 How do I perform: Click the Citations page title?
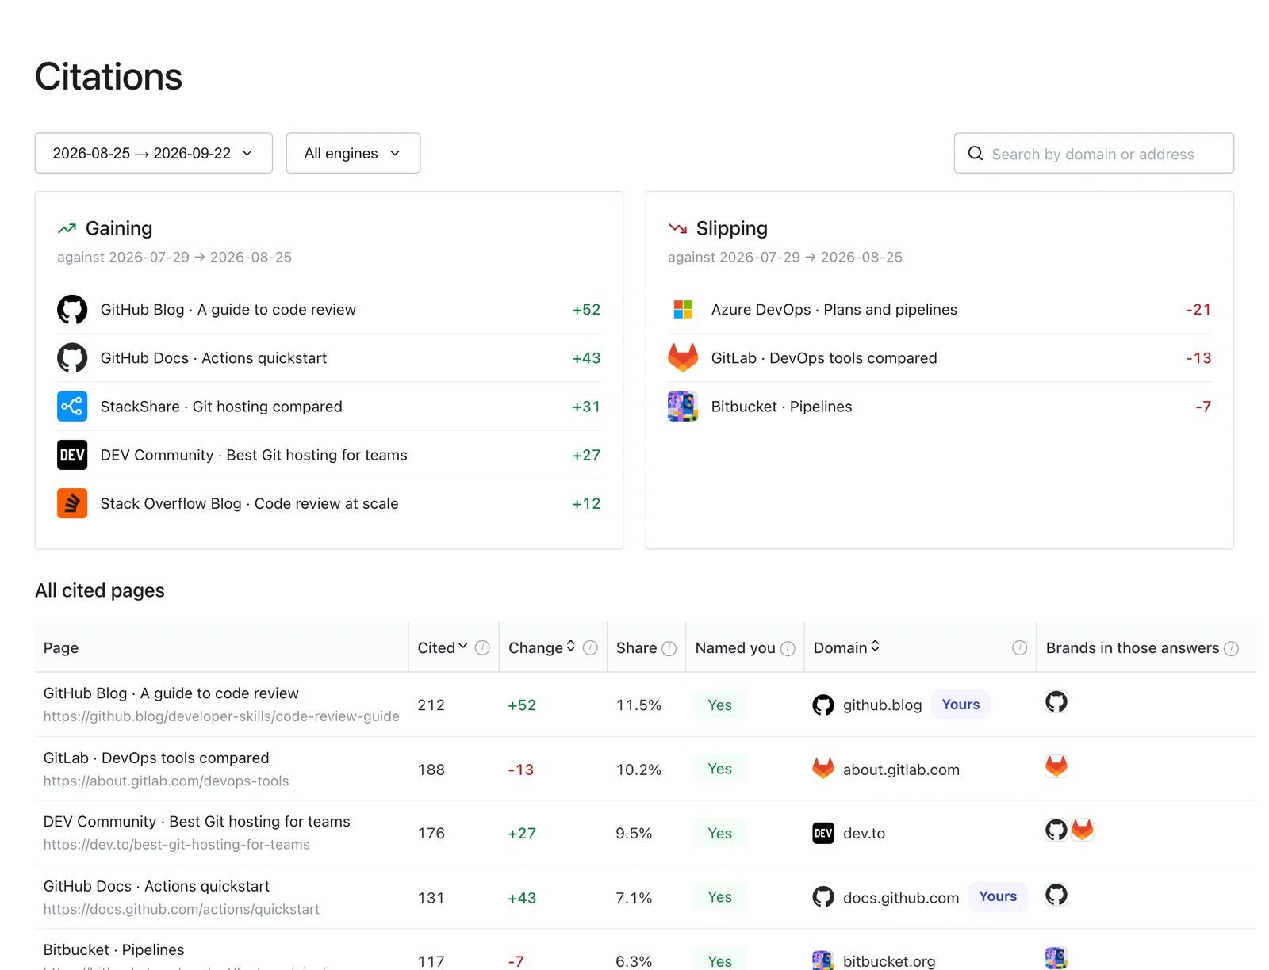(x=109, y=77)
